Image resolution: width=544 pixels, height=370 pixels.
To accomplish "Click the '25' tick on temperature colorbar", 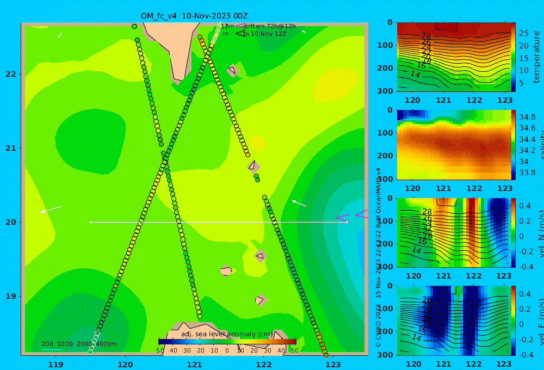I will click(523, 33).
